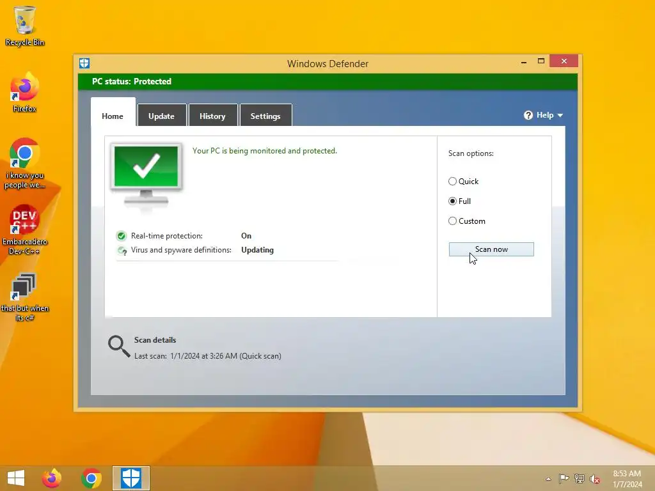Click the Scan details magnifying glass icon
Image resolution: width=655 pixels, height=491 pixels.
coord(119,347)
